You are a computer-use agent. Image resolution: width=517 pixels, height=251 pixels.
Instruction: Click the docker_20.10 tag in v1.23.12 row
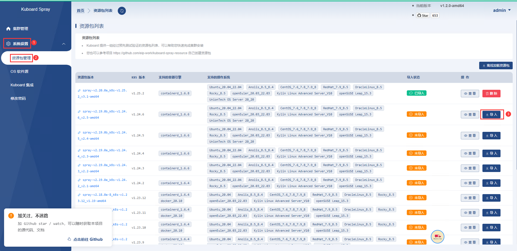[x=172, y=201]
